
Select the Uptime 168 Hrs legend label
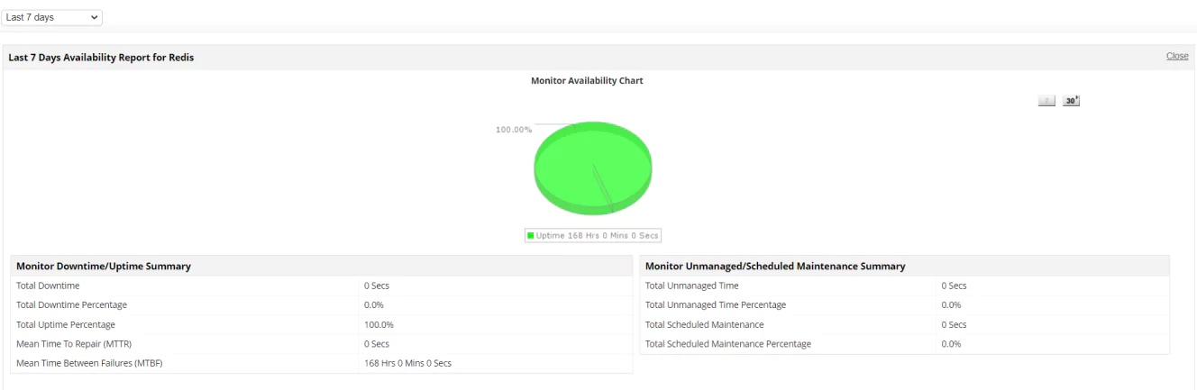[x=598, y=236]
